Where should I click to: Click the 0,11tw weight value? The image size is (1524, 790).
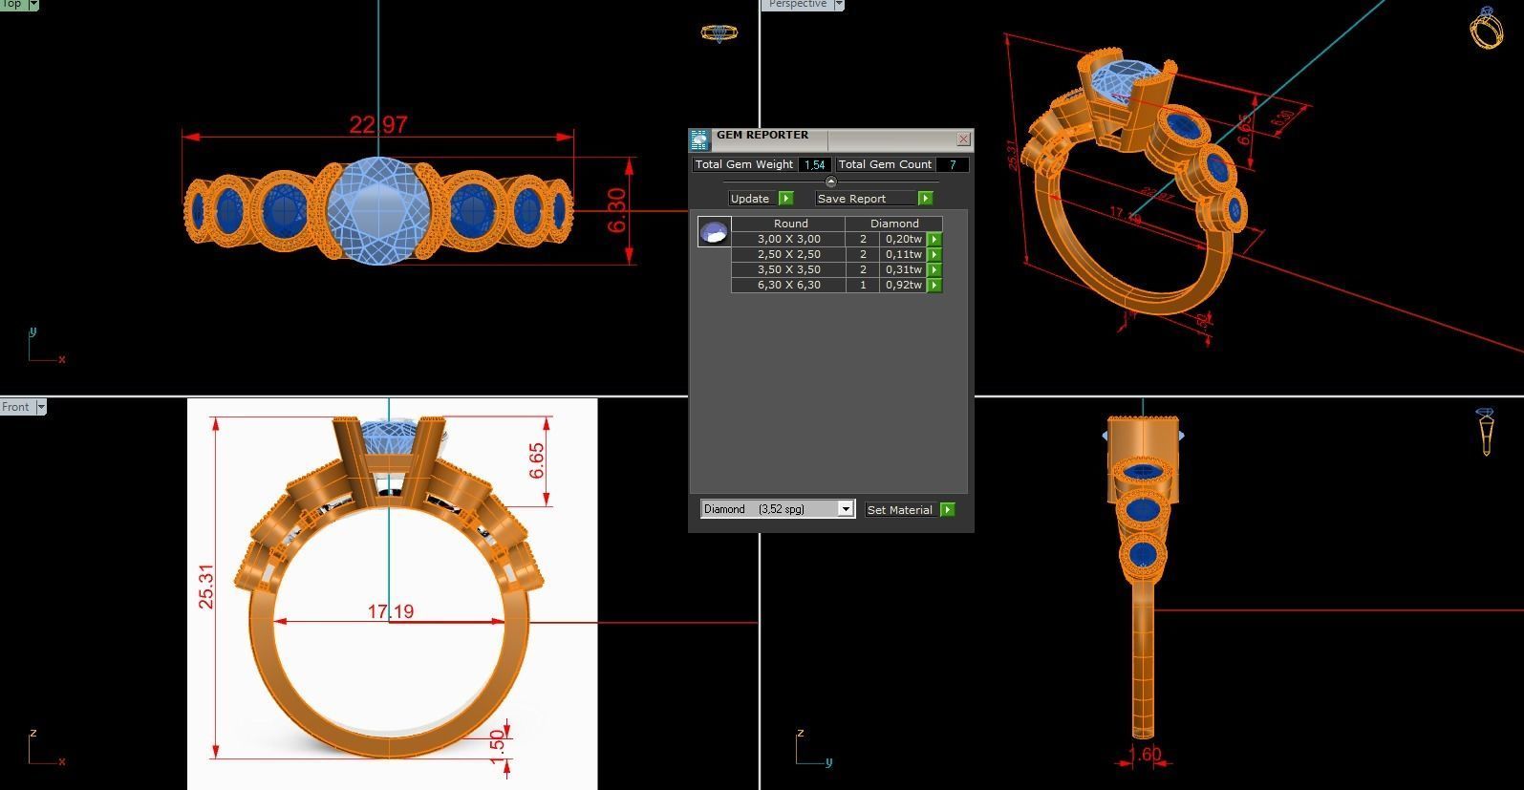[903, 254]
